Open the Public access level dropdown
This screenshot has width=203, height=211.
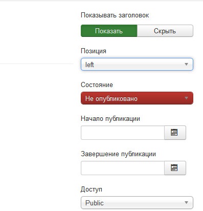(137, 203)
